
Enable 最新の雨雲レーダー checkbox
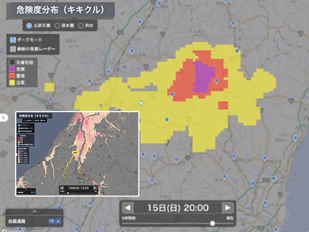pos(13,49)
